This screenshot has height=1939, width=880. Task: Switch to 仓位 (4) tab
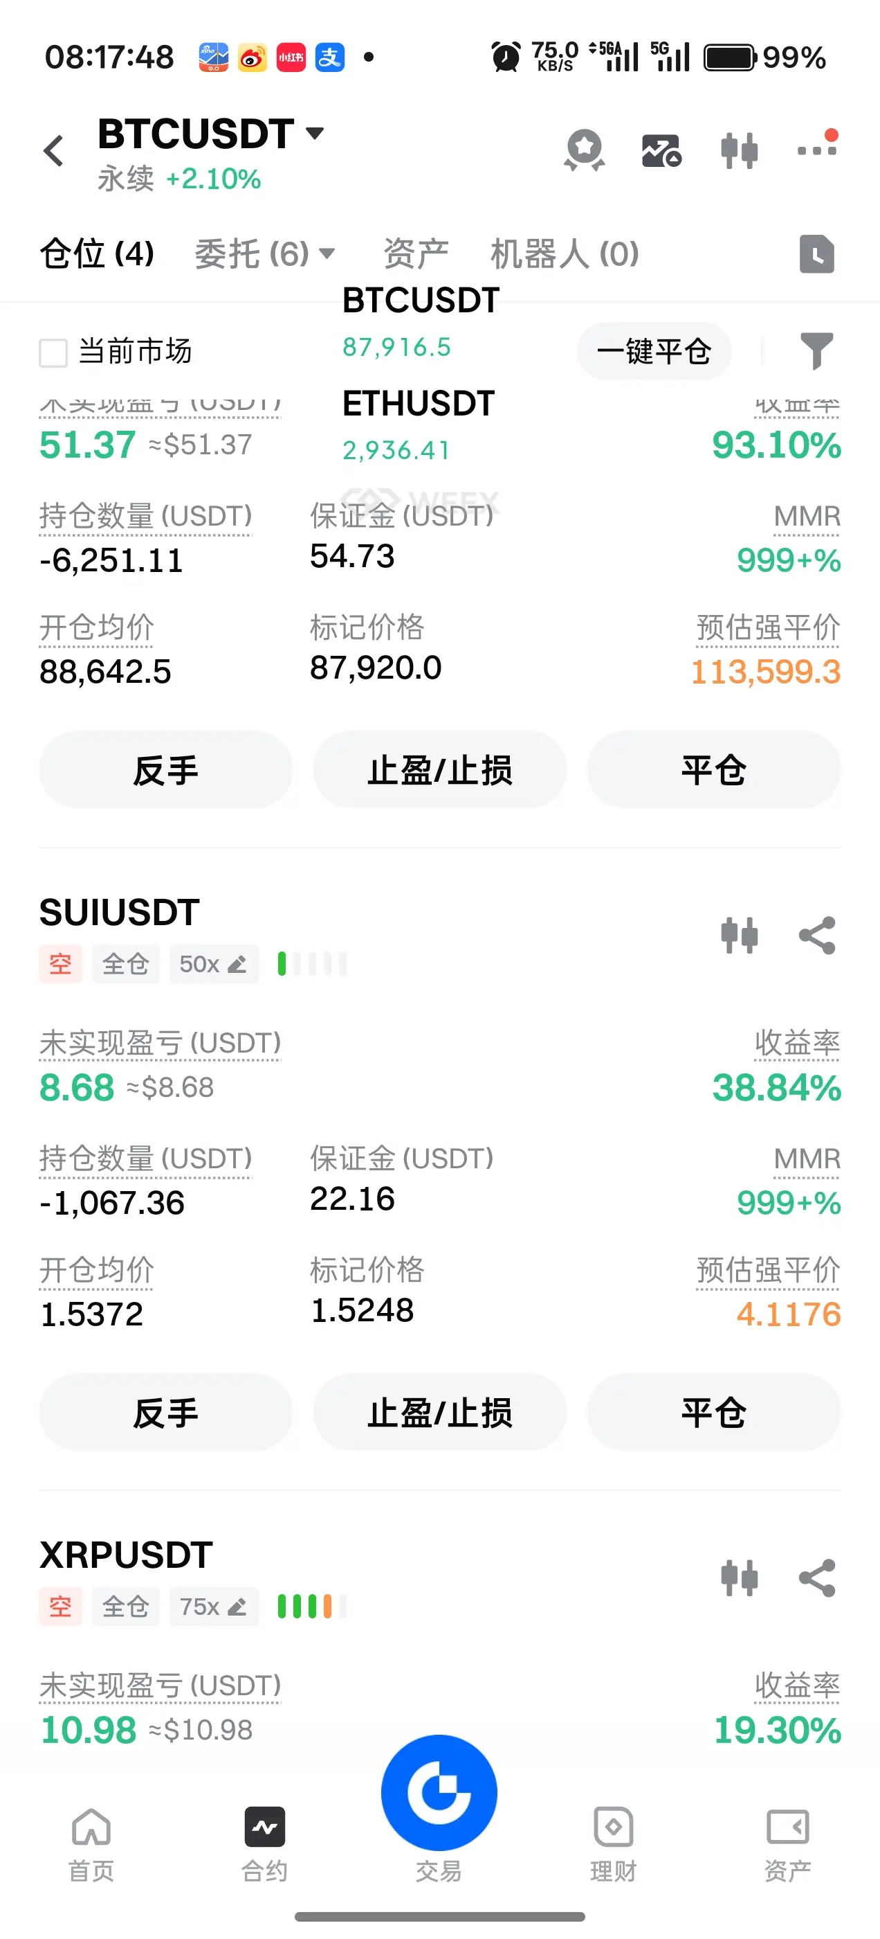[x=97, y=253]
